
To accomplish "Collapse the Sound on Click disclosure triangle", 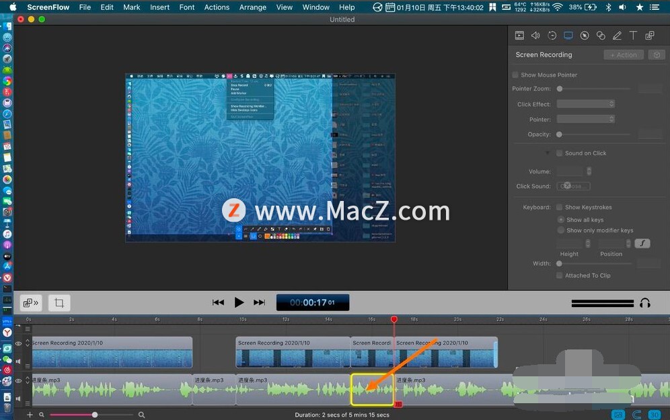I will coord(548,153).
